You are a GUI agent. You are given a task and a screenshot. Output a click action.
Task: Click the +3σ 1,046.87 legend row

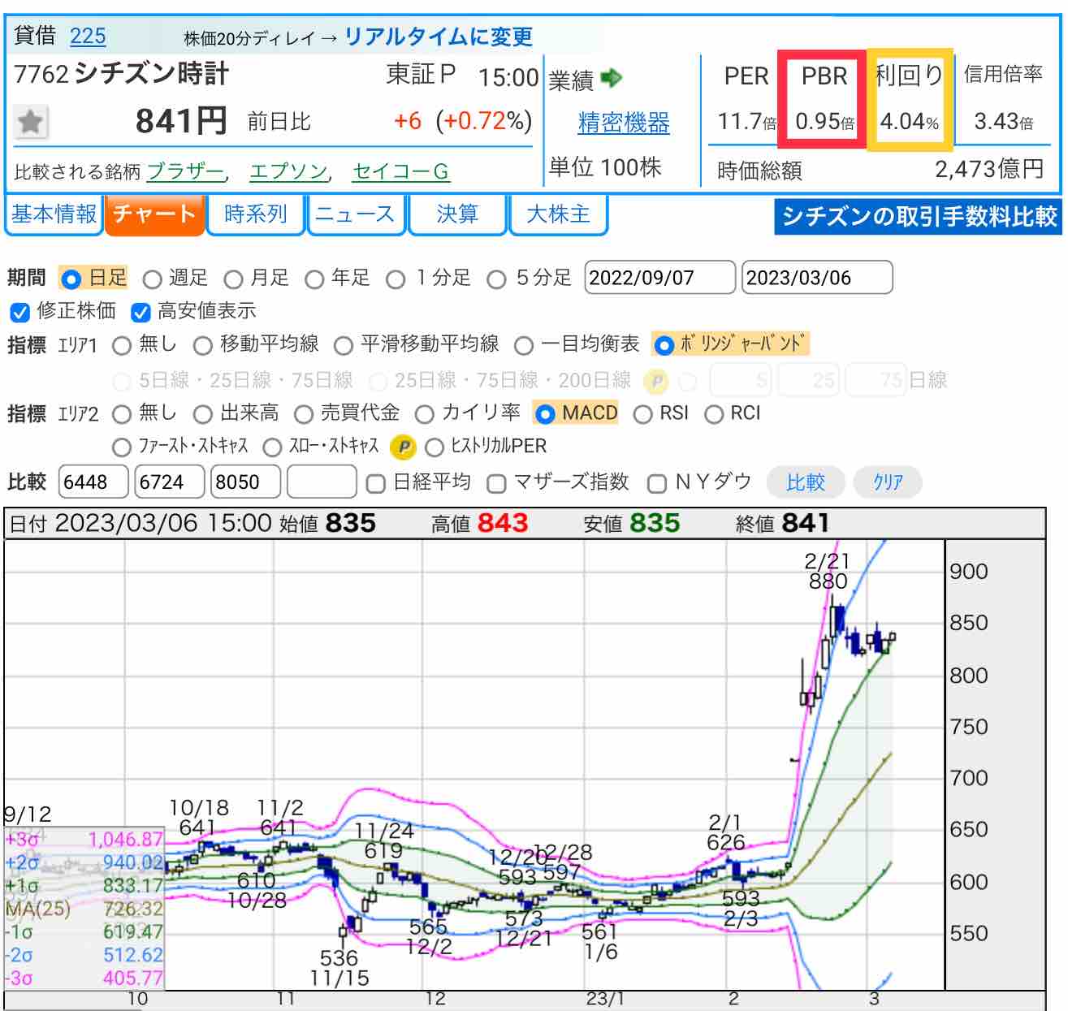pyautogui.click(x=84, y=840)
